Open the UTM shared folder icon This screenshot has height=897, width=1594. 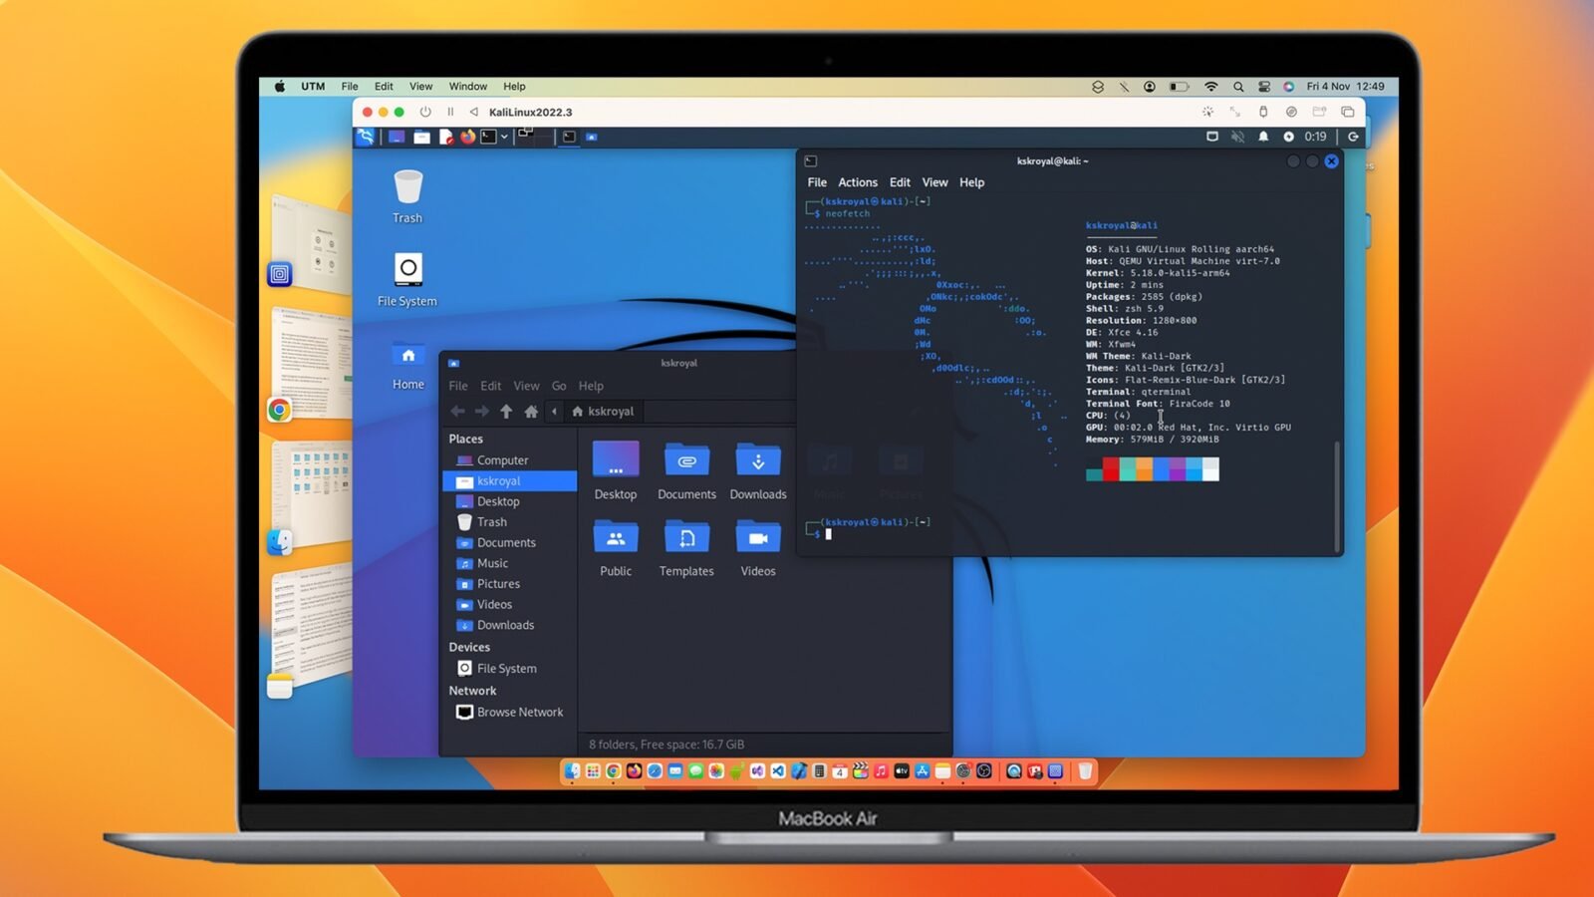click(1319, 111)
